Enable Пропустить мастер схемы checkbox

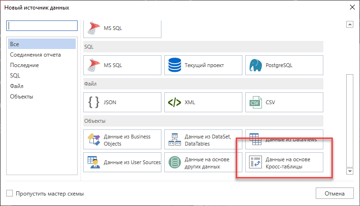[10, 194]
